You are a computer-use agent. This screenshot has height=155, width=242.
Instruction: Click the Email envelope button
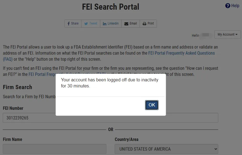pos(130,23)
